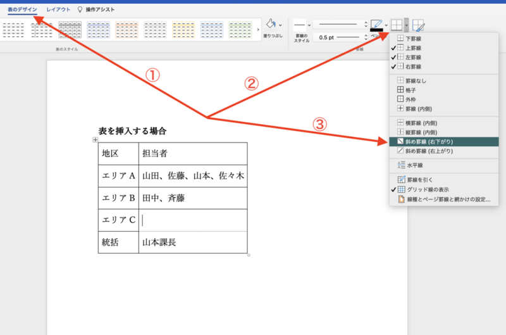Screen dimensions: 506x335
Task: Click the table resize handle at bottom-right
Action: (249, 255)
